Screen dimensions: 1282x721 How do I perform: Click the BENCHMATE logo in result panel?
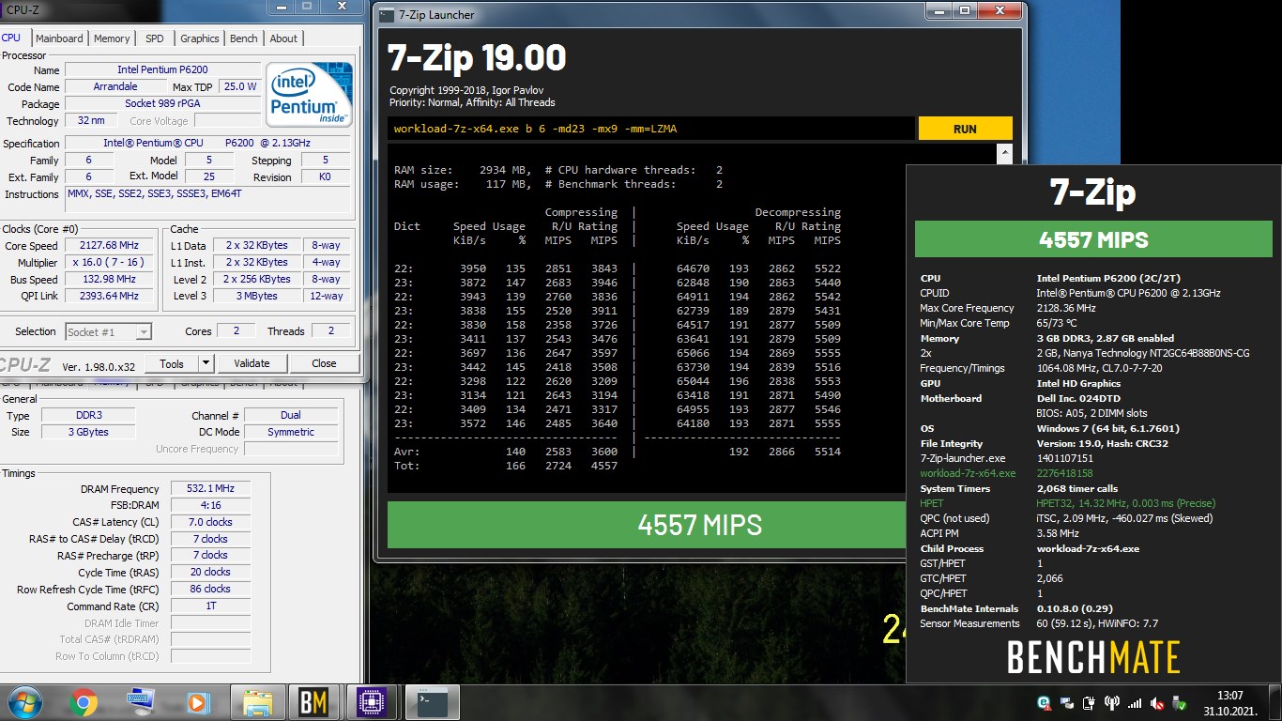1093,657
